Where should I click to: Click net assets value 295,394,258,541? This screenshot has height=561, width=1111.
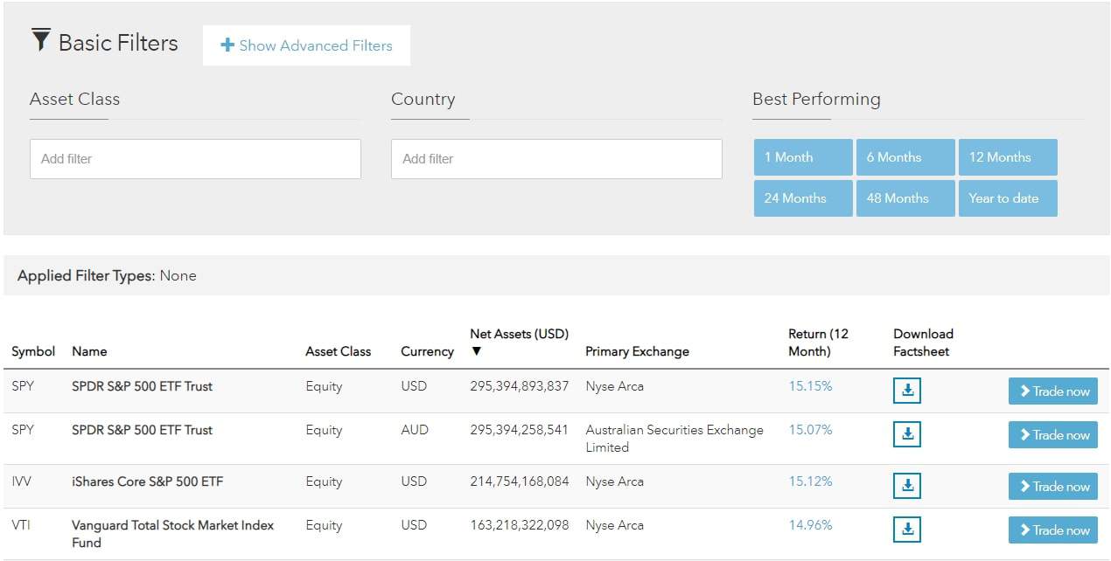coord(520,430)
